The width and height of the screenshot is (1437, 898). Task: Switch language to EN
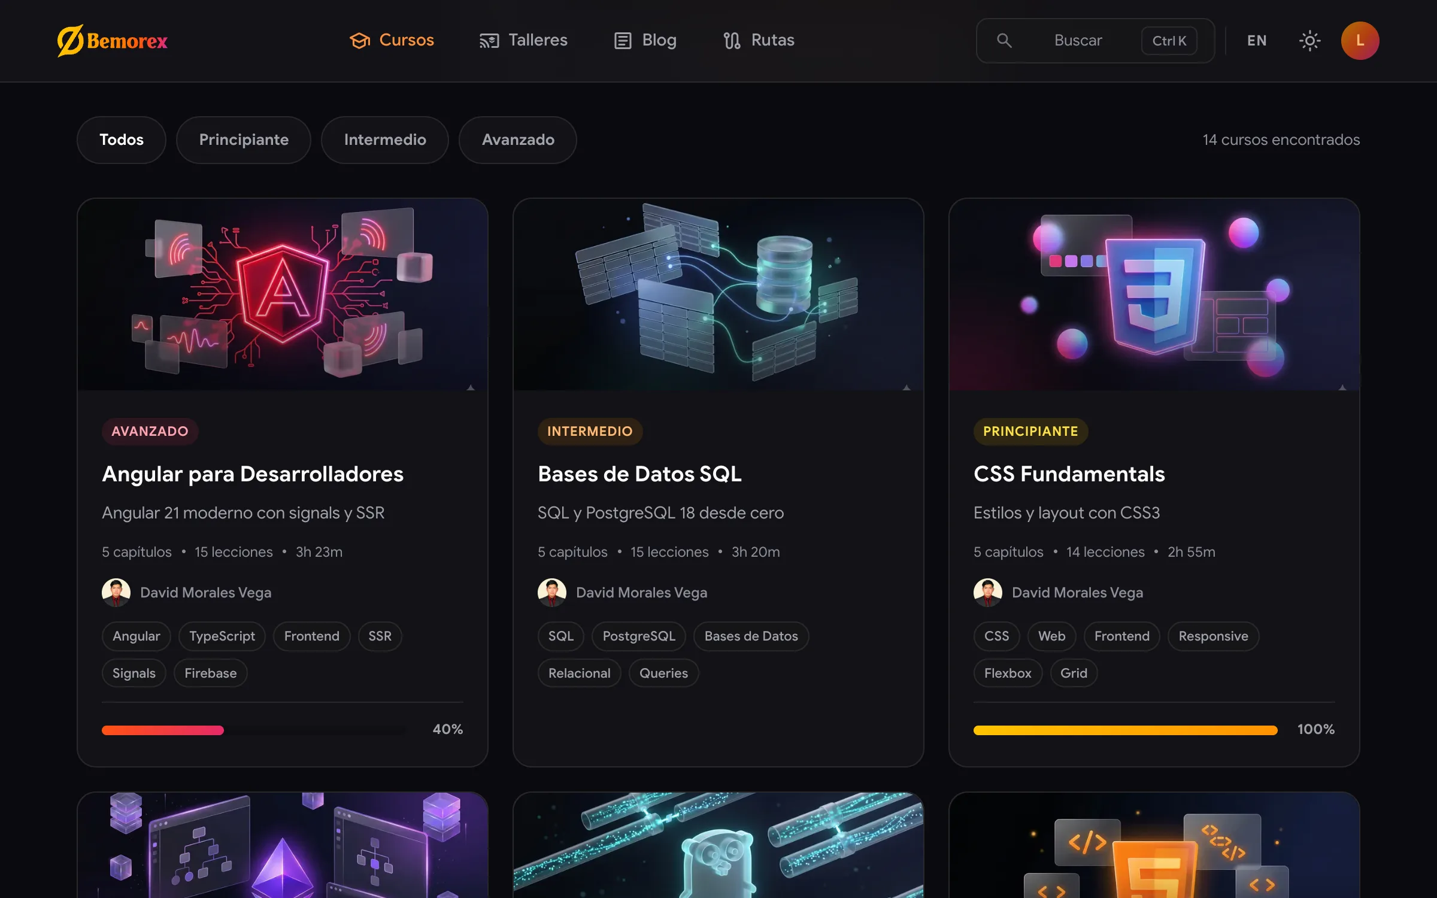tap(1257, 41)
